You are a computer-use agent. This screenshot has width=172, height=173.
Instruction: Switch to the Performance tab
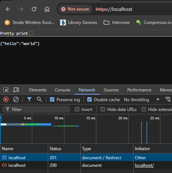point(139,90)
